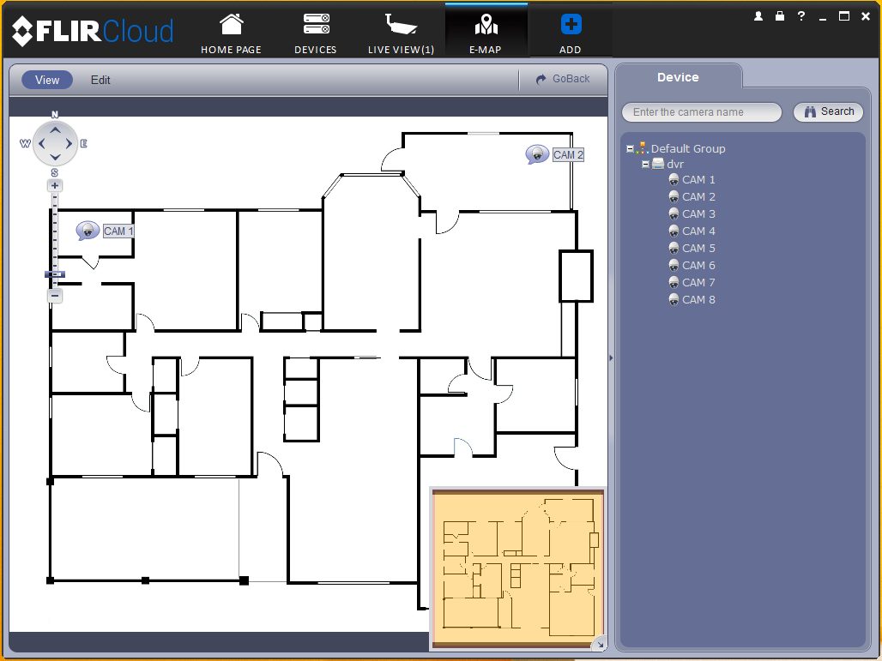Open the E-MAP tab
Image resolution: width=882 pixels, height=661 pixels.
[x=486, y=30]
